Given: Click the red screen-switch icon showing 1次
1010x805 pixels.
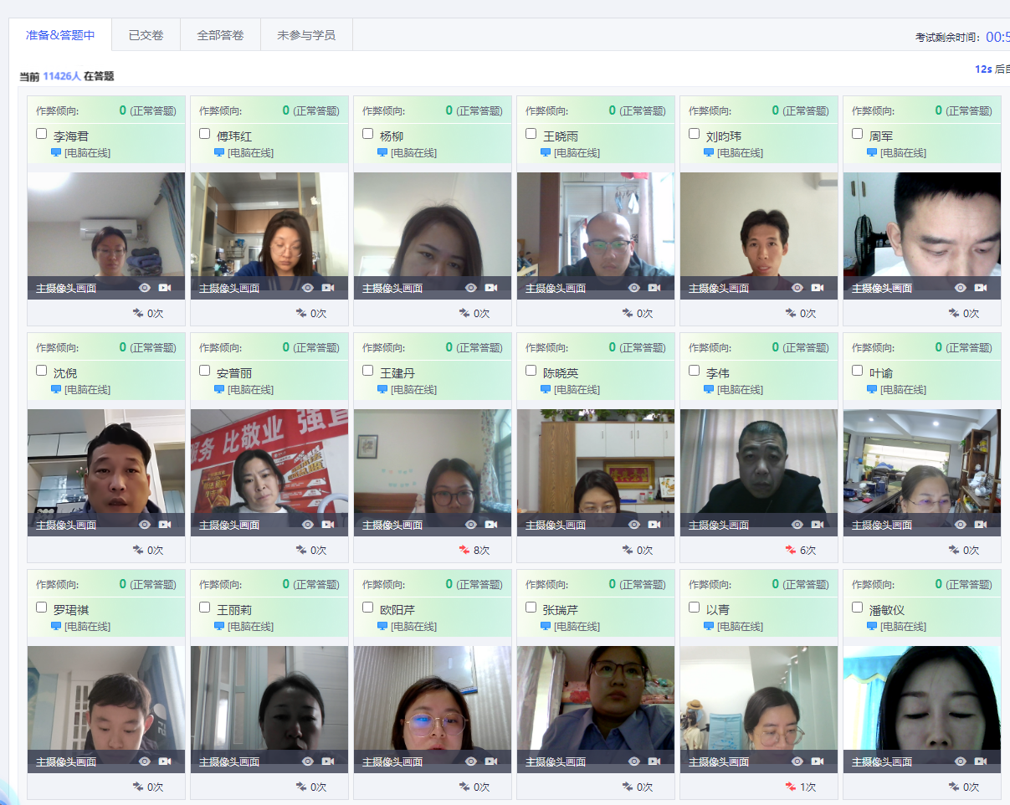Looking at the screenshot, I should 791,787.
